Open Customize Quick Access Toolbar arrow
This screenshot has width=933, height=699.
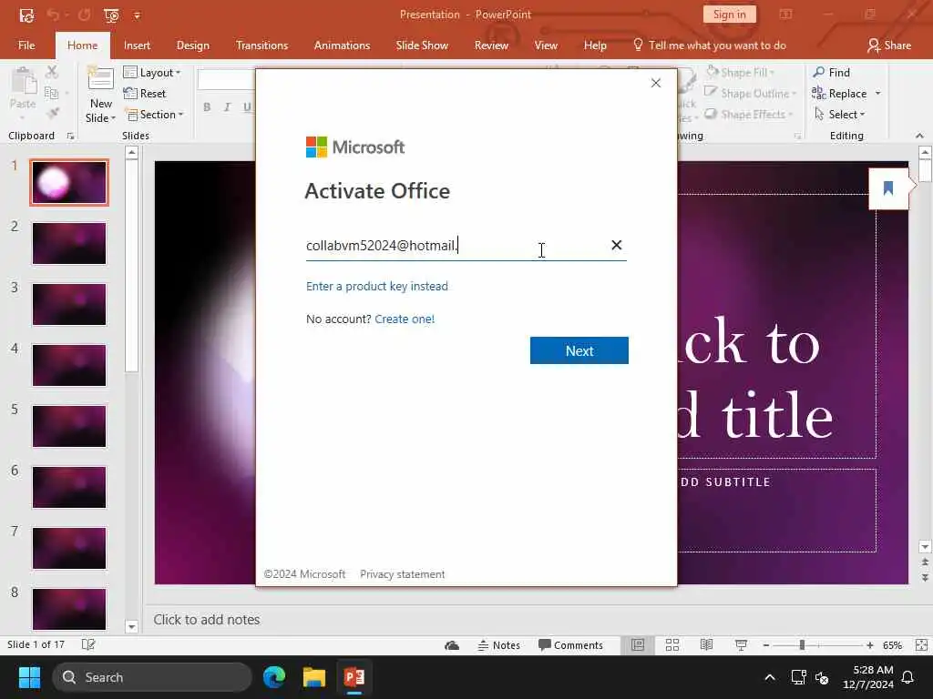click(x=137, y=15)
